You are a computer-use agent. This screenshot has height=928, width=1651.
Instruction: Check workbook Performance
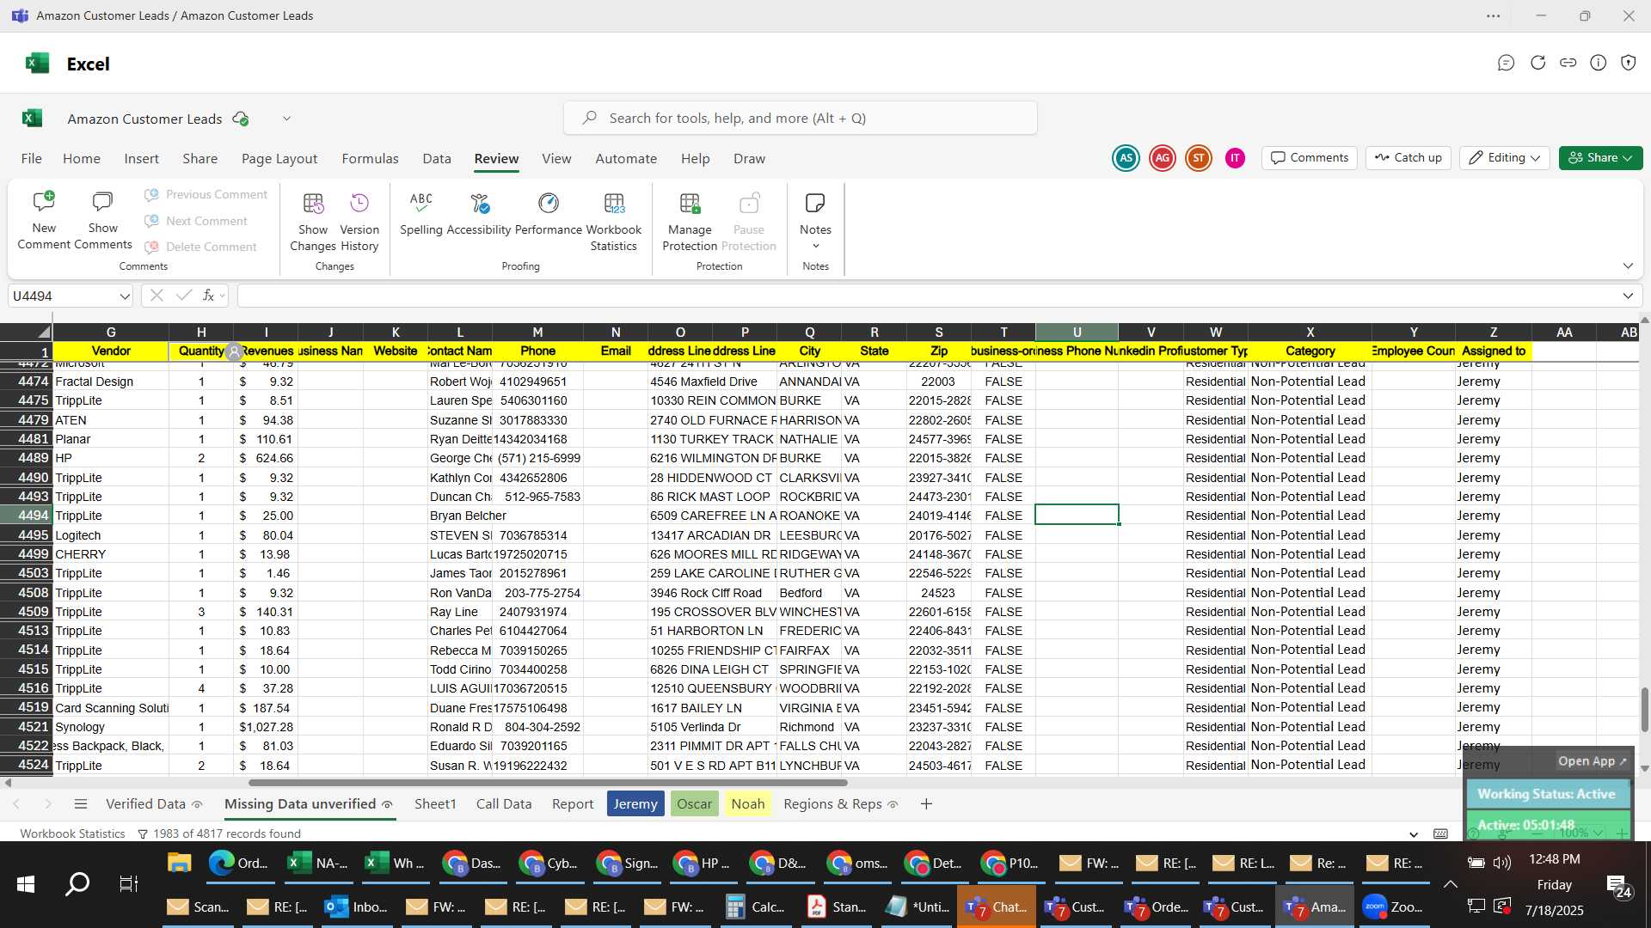(549, 215)
